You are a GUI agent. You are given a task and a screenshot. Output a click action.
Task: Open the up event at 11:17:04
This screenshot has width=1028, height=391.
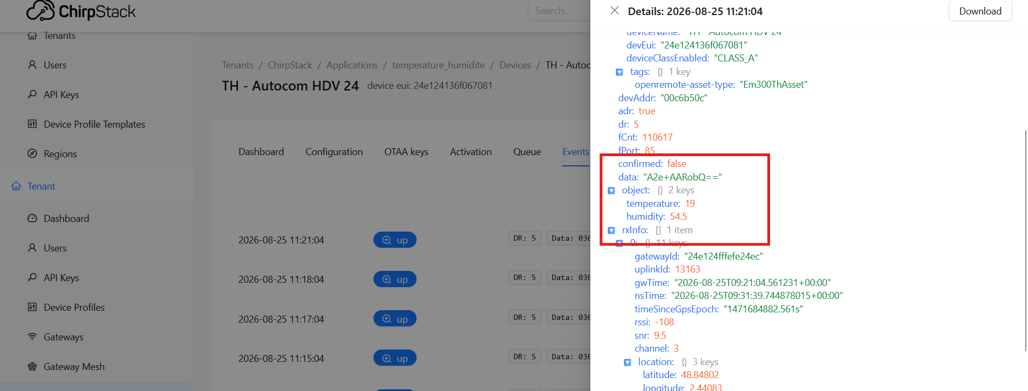tap(395, 319)
